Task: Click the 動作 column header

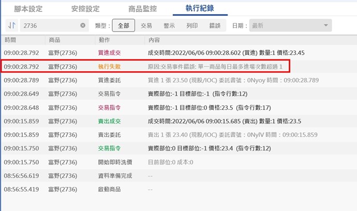Action: coord(103,40)
